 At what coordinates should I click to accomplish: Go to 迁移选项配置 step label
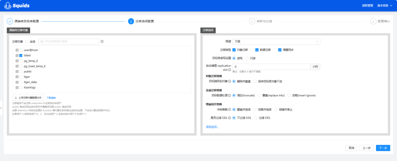click(x=145, y=21)
